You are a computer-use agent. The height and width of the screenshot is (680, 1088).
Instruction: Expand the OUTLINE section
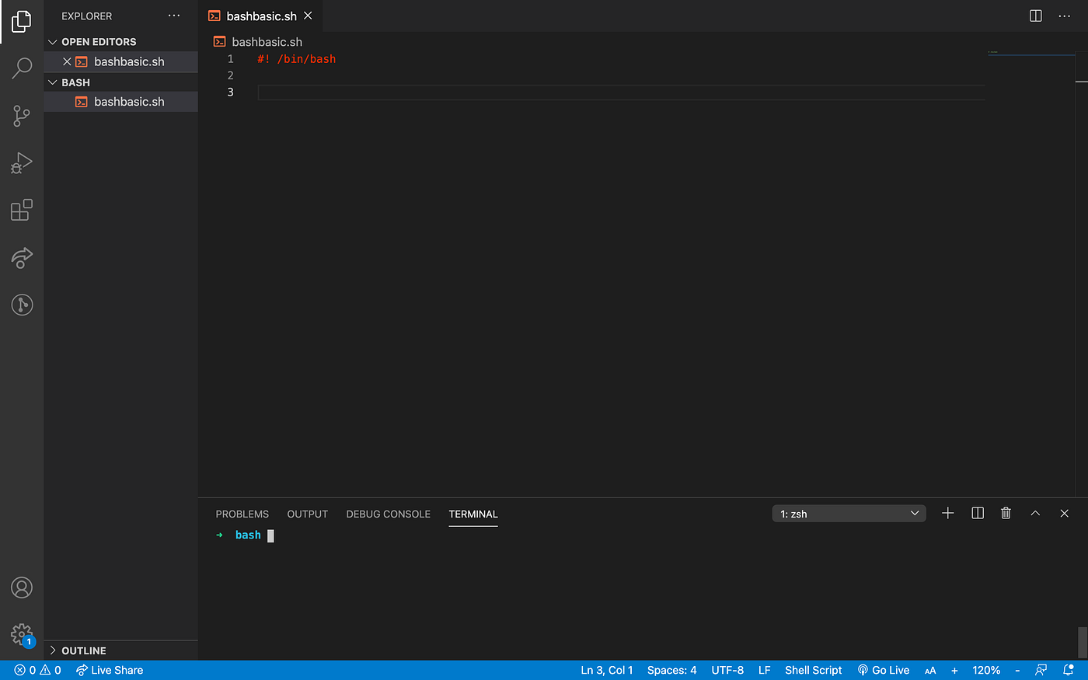point(120,650)
